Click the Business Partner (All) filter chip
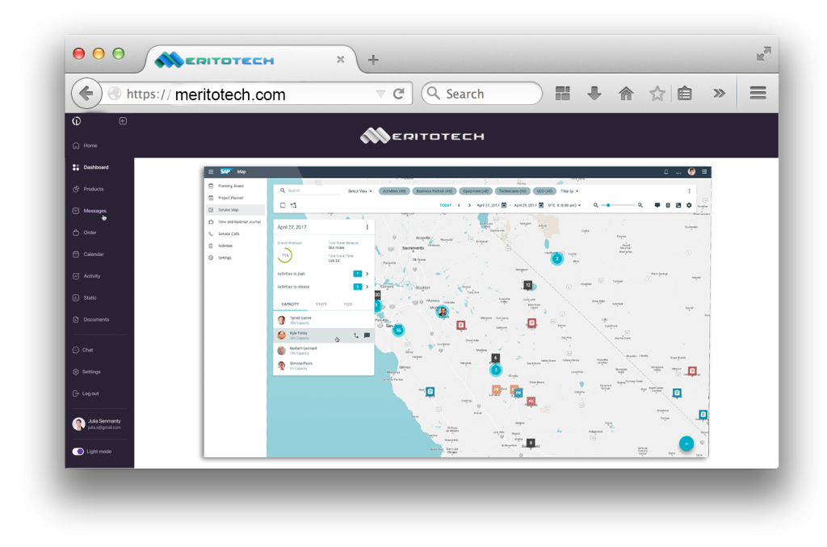This screenshot has height=547, width=827. pyautogui.click(x=434, y=191)
